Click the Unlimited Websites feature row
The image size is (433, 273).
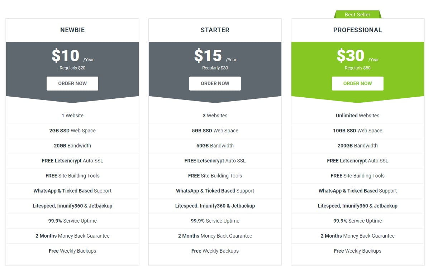pyautogui.click(x=357, y=116)
